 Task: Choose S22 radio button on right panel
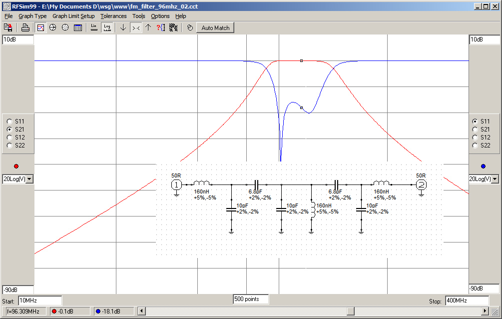[x=475, y=145]
